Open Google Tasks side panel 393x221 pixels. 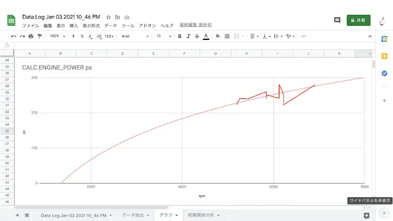click(384, 73)
